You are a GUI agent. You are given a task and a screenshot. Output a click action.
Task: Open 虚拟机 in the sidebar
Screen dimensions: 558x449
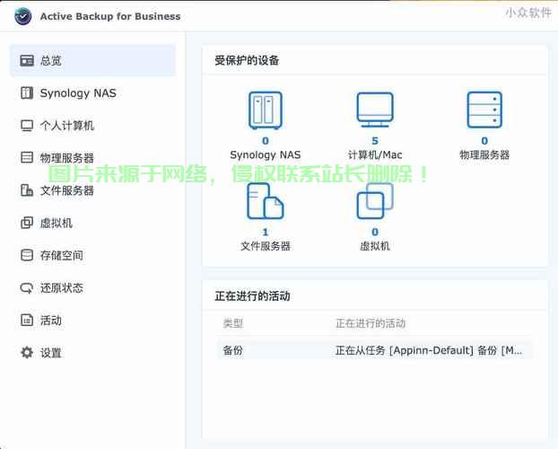[x=92, y=223]
